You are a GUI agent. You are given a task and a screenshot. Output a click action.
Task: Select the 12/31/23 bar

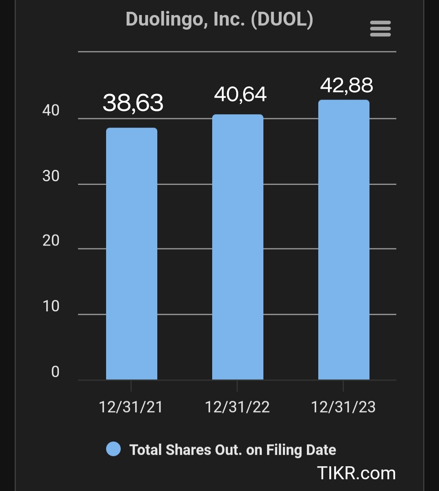tap(344, 240)
